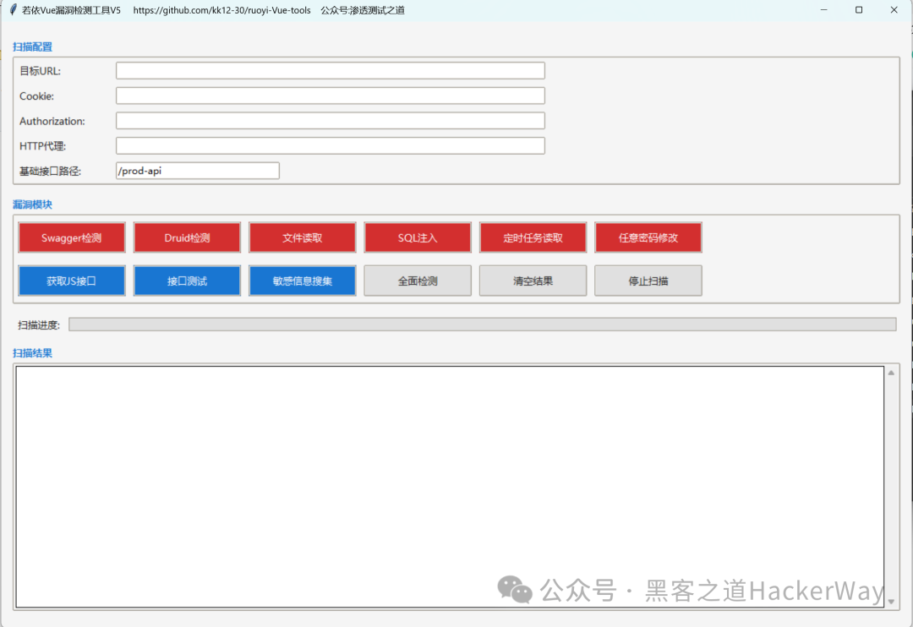Click the 基础接口路径: label
The width and height of the screenshot is (913, 627).
tap(50, 172)
